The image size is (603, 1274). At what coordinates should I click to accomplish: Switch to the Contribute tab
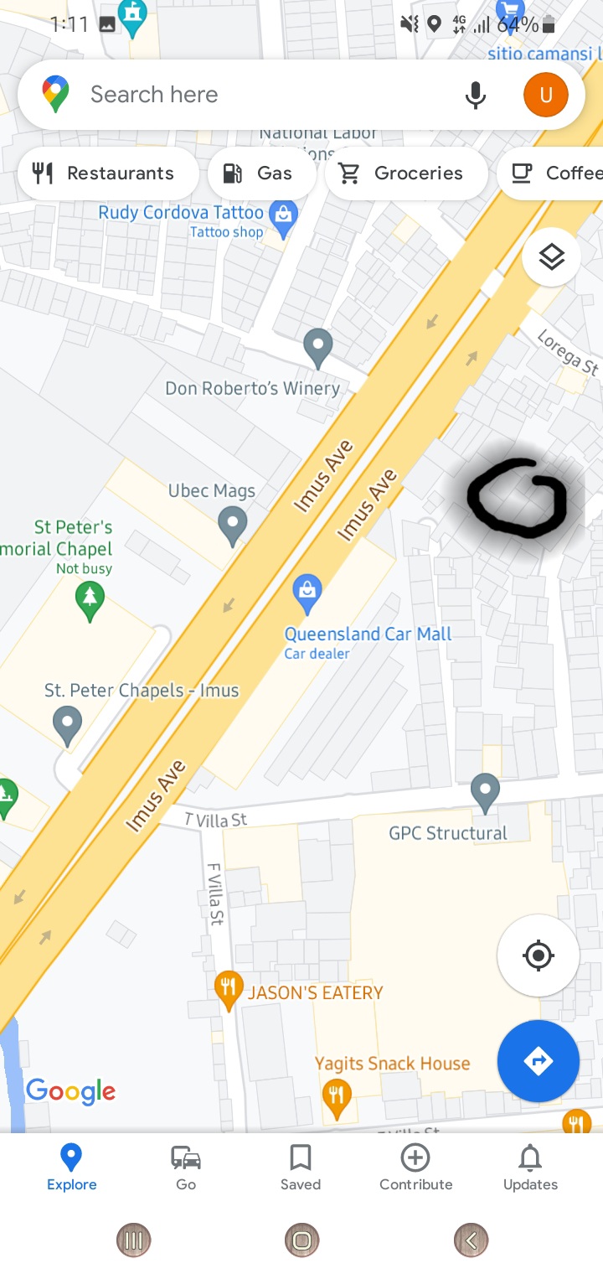point(415,1168)
